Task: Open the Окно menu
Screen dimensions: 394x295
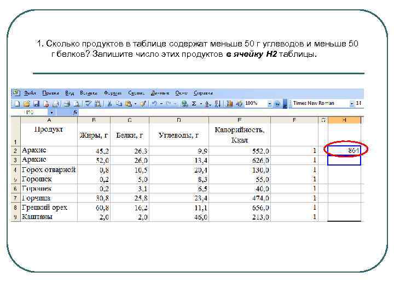Action: click(182, 93)
